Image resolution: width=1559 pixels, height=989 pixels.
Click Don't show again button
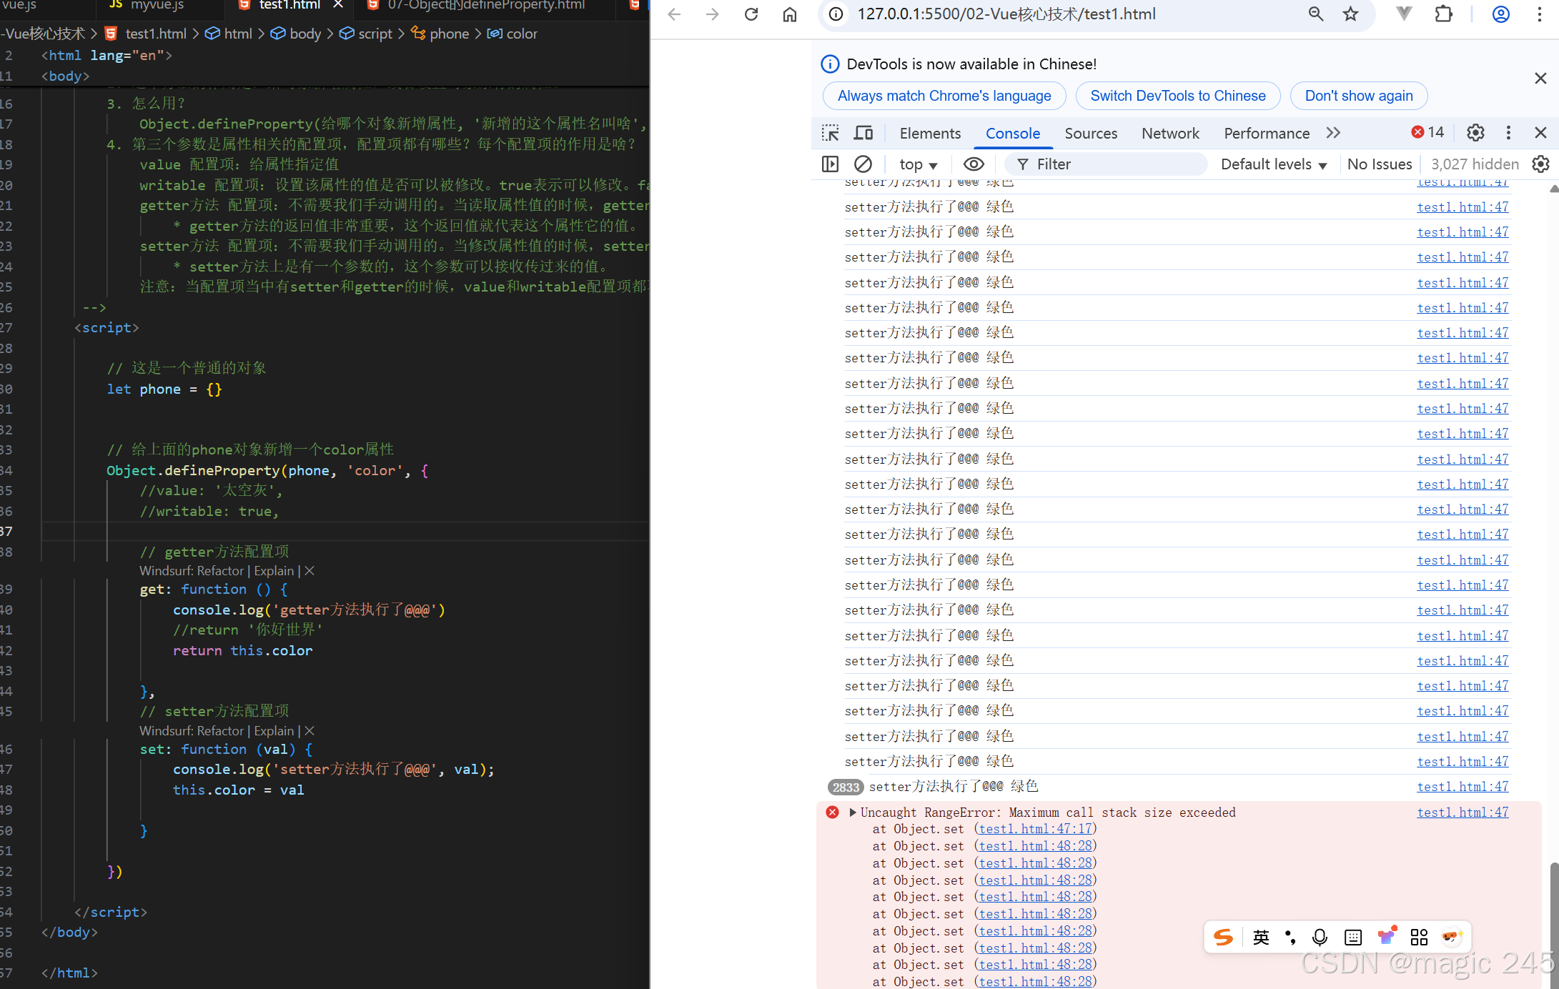1358,96
